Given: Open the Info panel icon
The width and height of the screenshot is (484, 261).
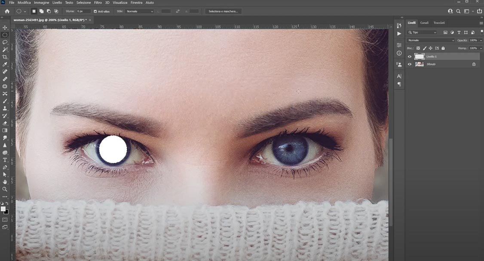Looking at the screenshot, I should click(399, 53).
